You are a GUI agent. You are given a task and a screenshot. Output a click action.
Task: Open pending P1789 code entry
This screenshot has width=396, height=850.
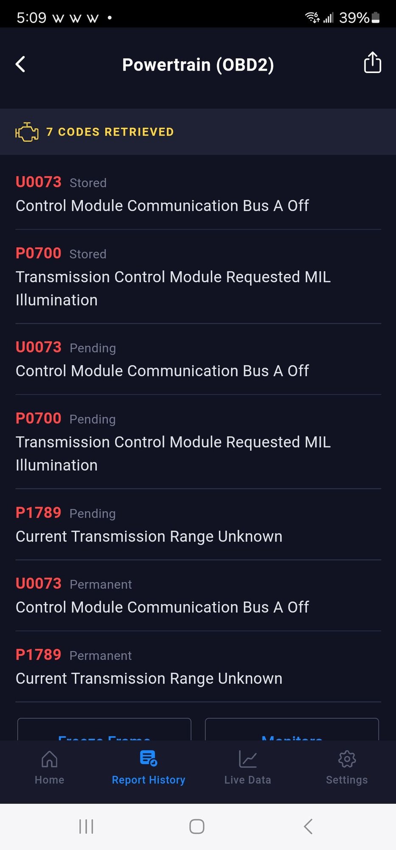[198, 525]
